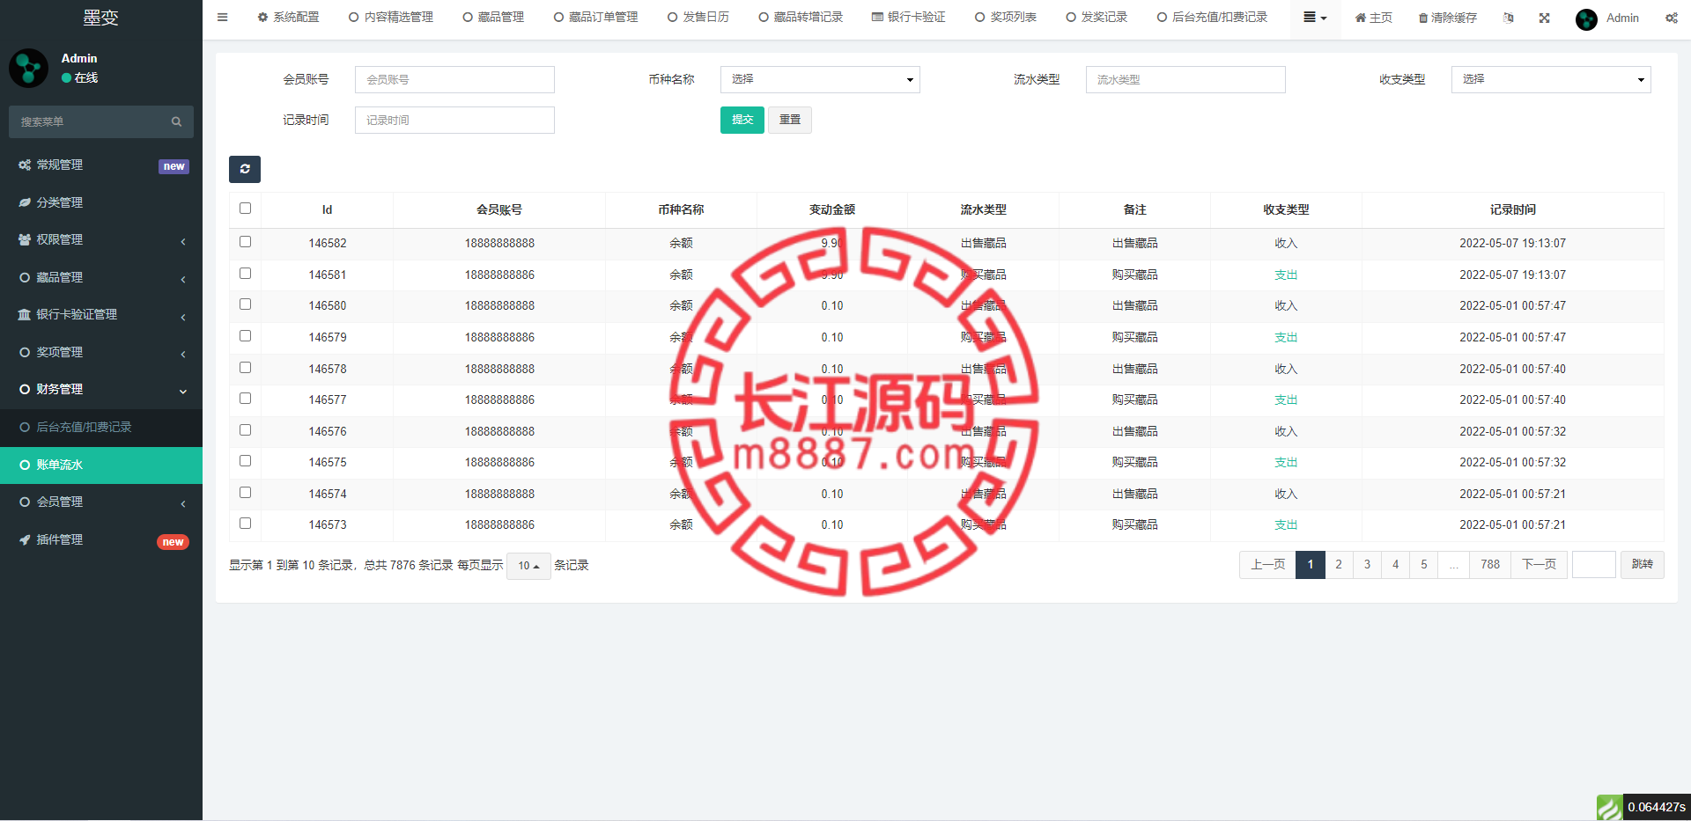
Task: Focus the 会员账号 input field
Action: (454, 79)
